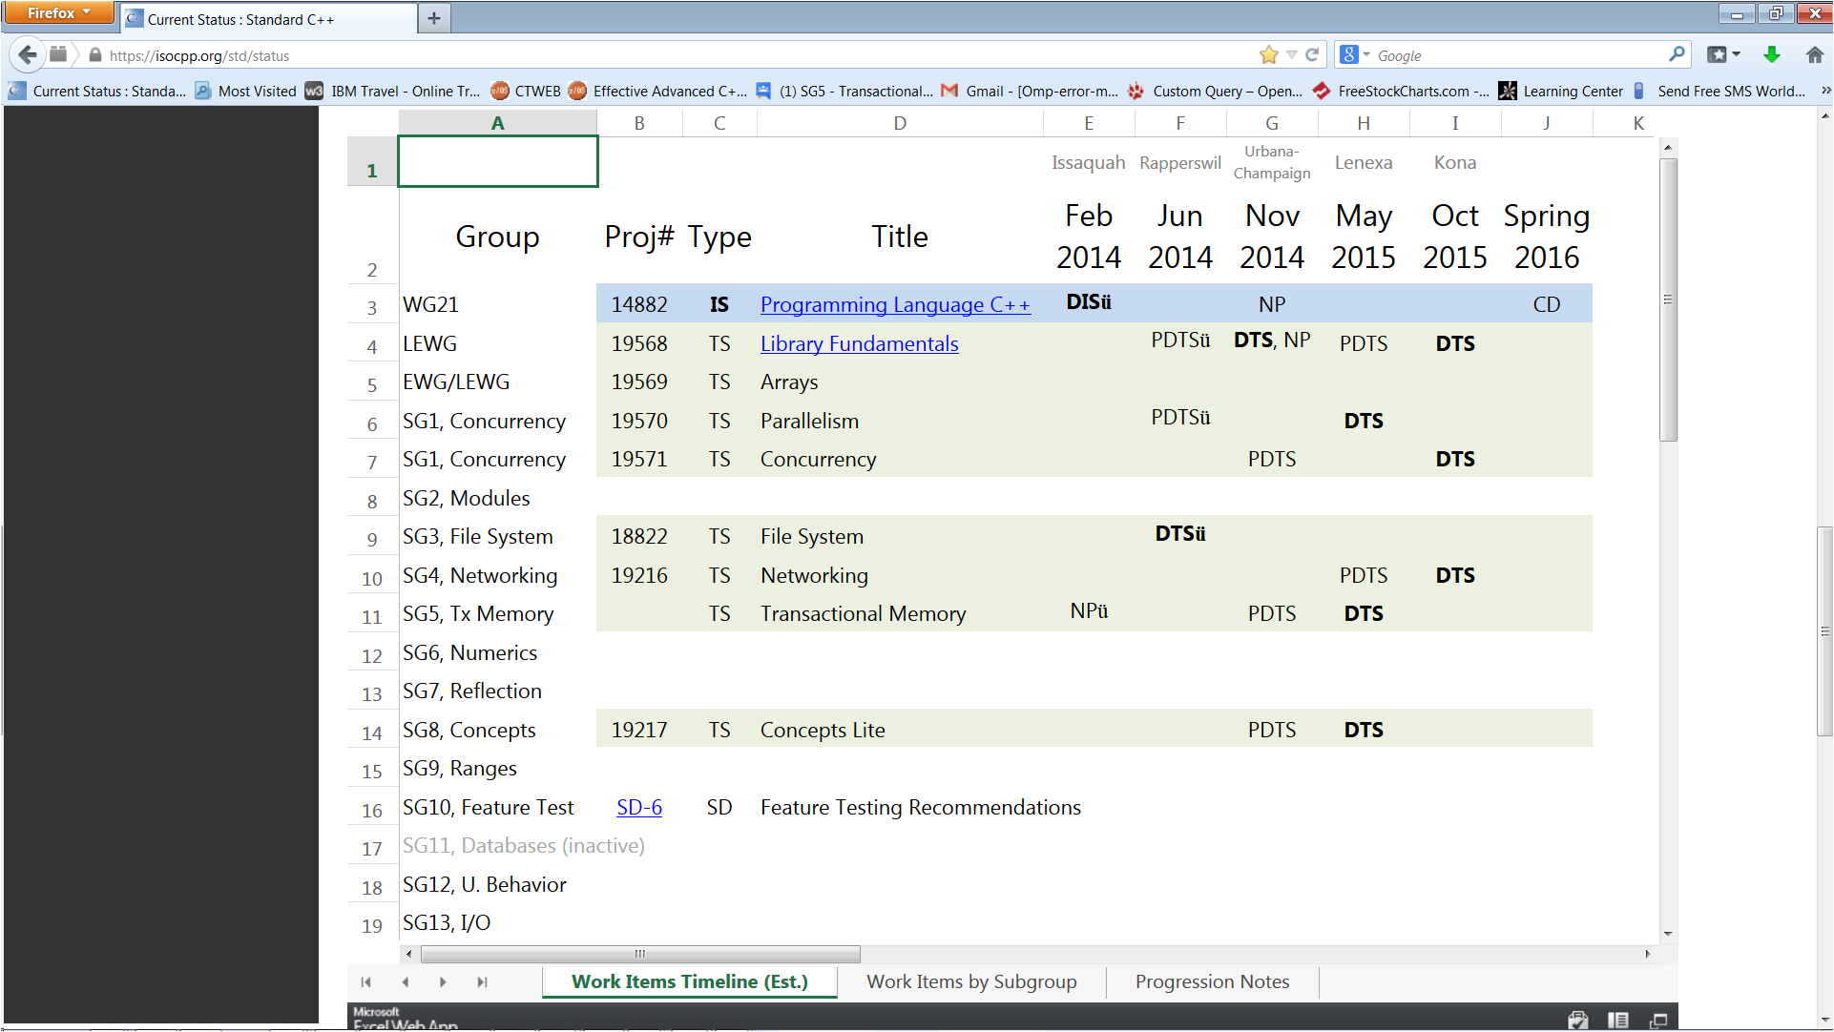Open the Google search engine selector

1354,55
